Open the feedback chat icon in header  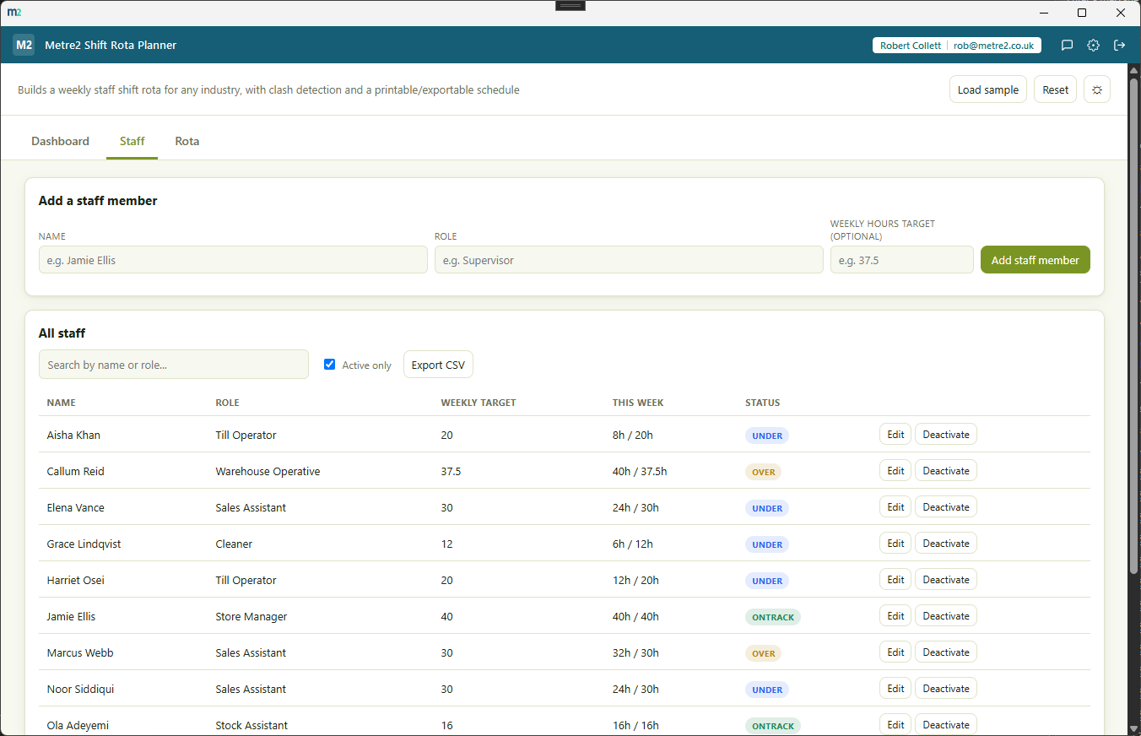(x=1067, y=46)
